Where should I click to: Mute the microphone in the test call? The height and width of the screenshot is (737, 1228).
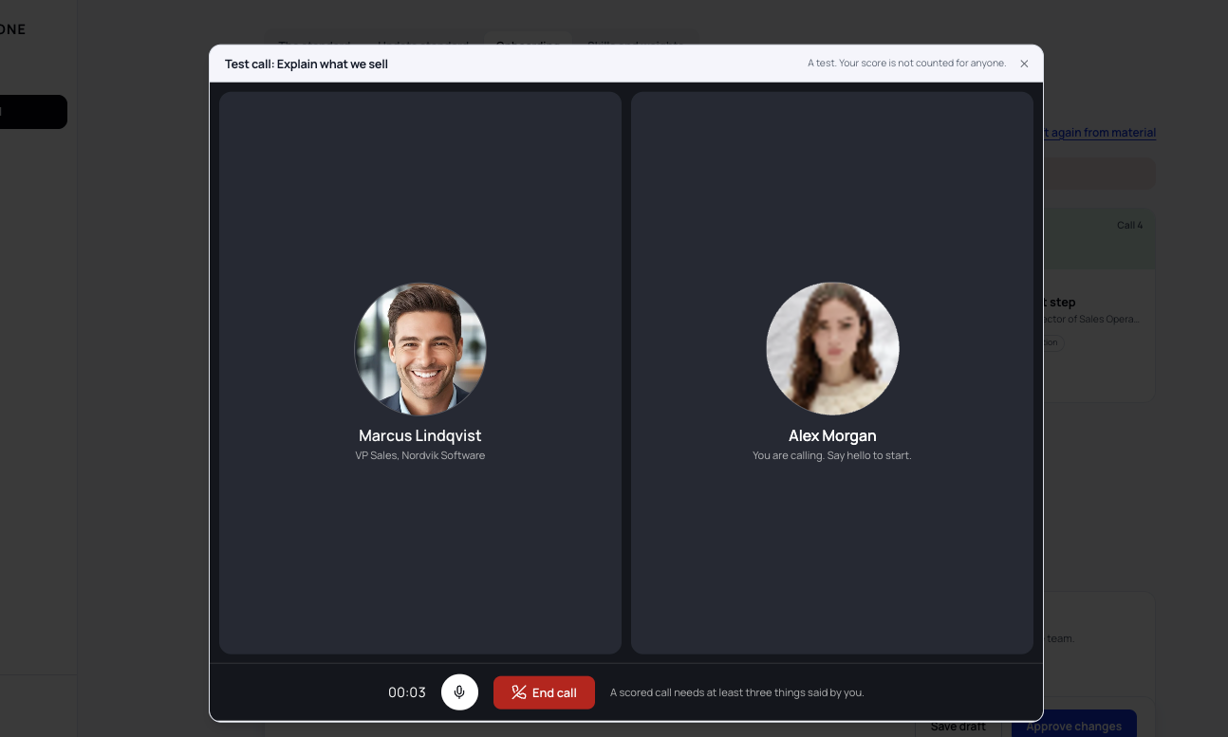tap(459, 692)
